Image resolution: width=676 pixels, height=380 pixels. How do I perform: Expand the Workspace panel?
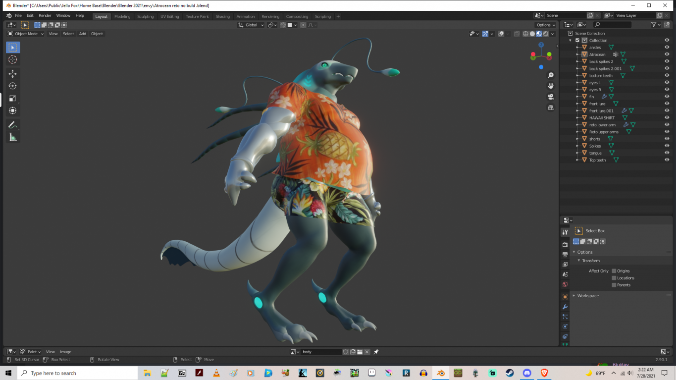tap(588, 296)
